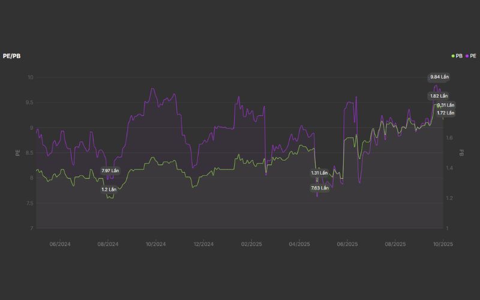Click the 02/2025 x-axis label
The width and height of the screenshot is (480, 300).
pos(251,244)
